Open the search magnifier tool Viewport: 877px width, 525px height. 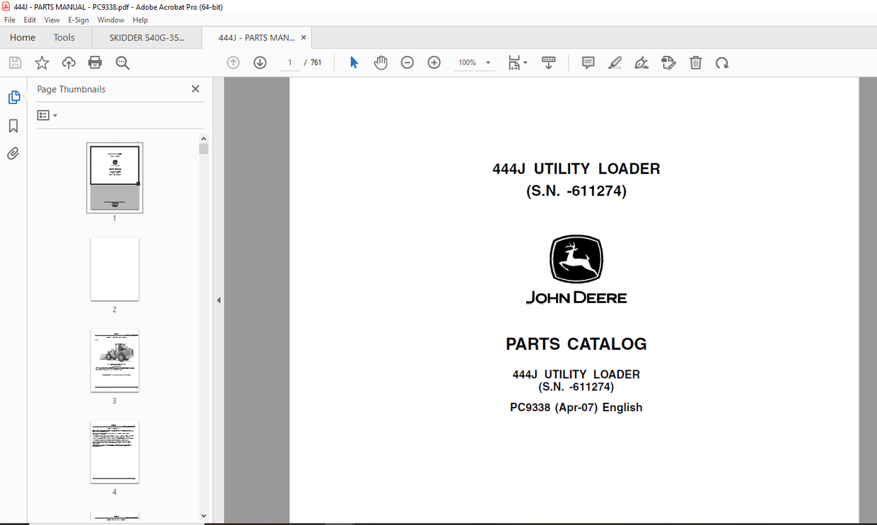122,62
